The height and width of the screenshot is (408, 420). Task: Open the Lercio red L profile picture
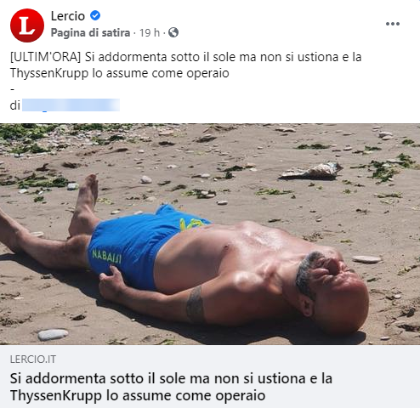pyautogui.click(x=27, y=25)
